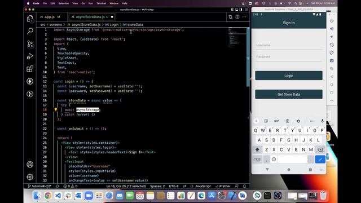Click the 'UTF-8' encoding status item
Screen dimensions: 361x203
point(174,186)
